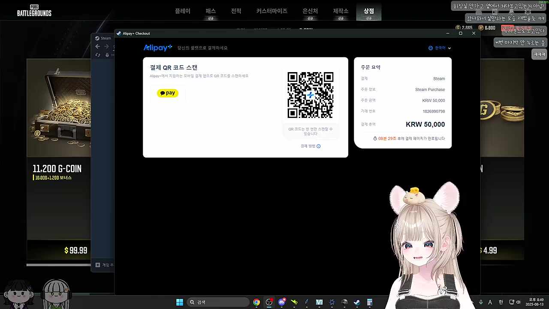
Task: Select the 11,200 G-COIN pack image
Action: tap(59, 108)
